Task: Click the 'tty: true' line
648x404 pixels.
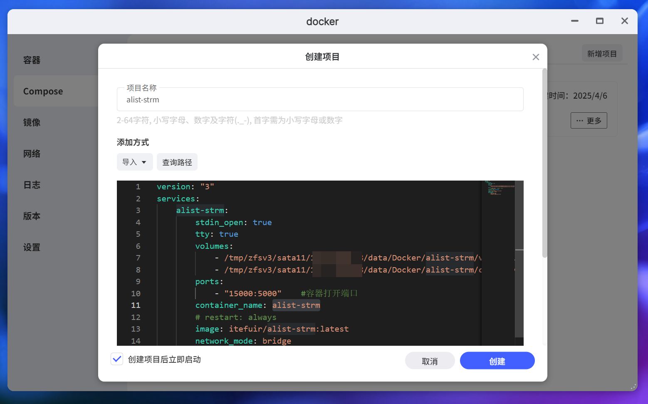Action: pyautogui.click(x=217, y=234)
